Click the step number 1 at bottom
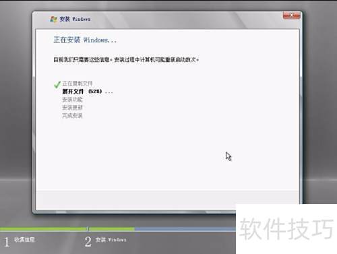The height and width of the screenshot is (254, 337). click(7, 242)
